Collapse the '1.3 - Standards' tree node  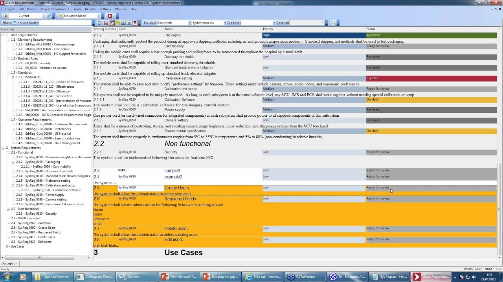8,72
